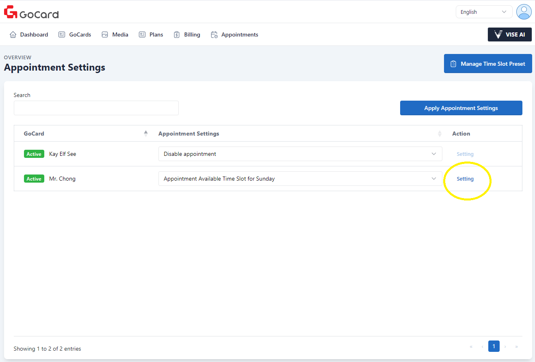
Task: Click Manage Time Slot Preset button
Action: [x=487, y=64]
